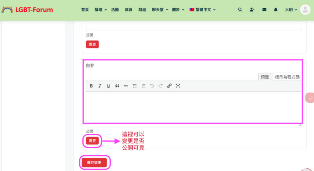Insert a numbered list in the editor
The height and width of the screenshot is (171, 314).
(x=143, y=86)
